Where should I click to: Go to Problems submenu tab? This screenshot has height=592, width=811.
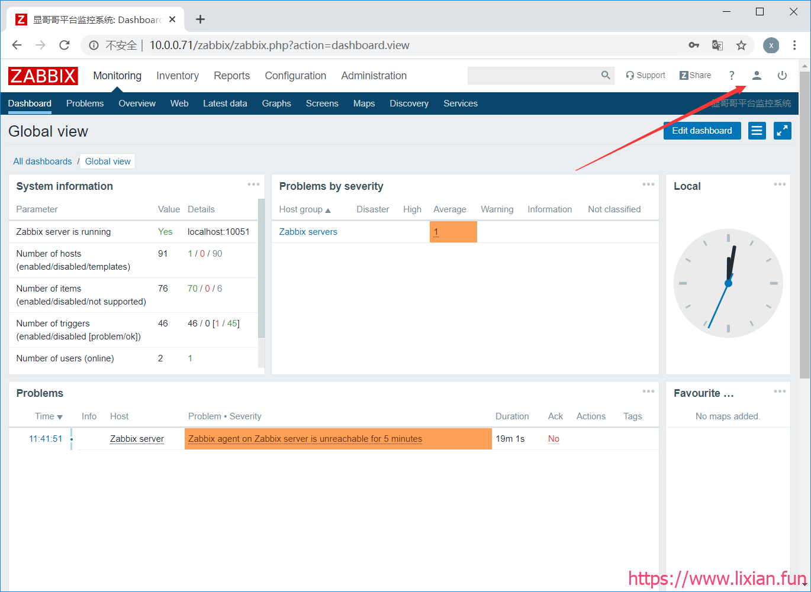click(x=85, y=103)
